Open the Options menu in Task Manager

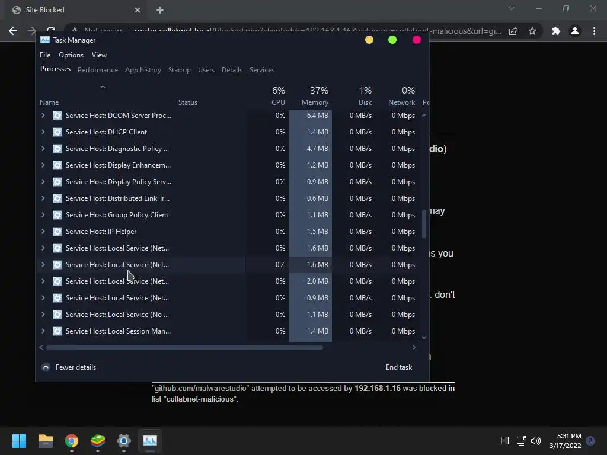click(71, 55)
